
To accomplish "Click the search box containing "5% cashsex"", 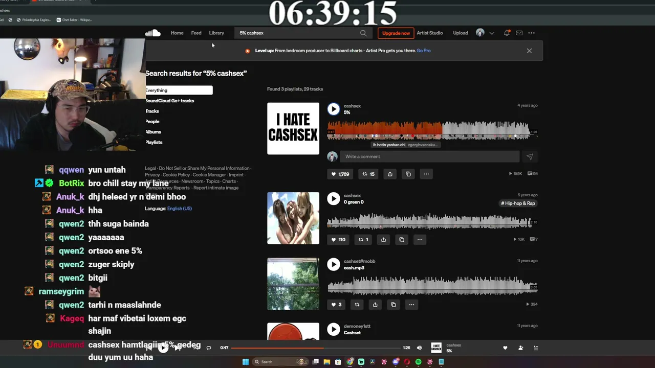I will (x=303, y=33).
